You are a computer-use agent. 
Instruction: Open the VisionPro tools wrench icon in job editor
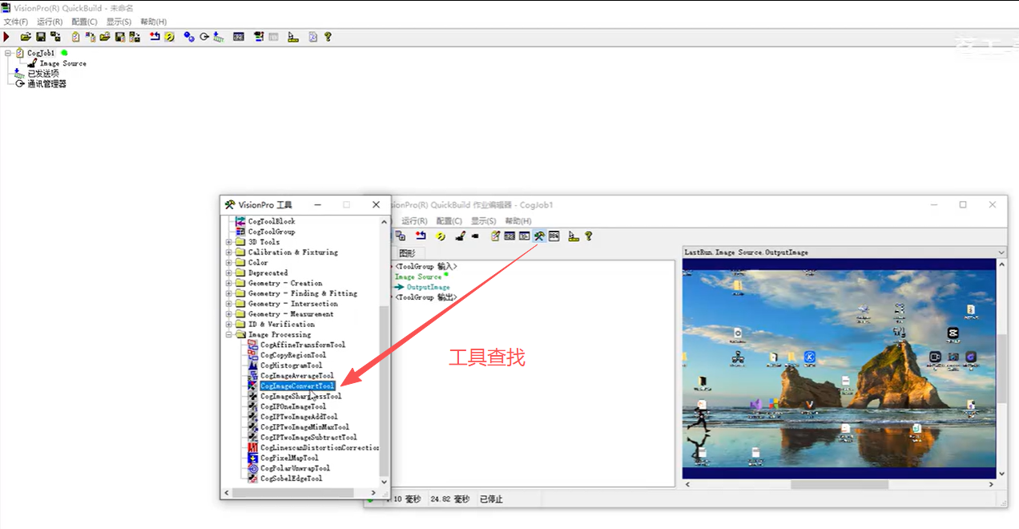coord(539,236)
